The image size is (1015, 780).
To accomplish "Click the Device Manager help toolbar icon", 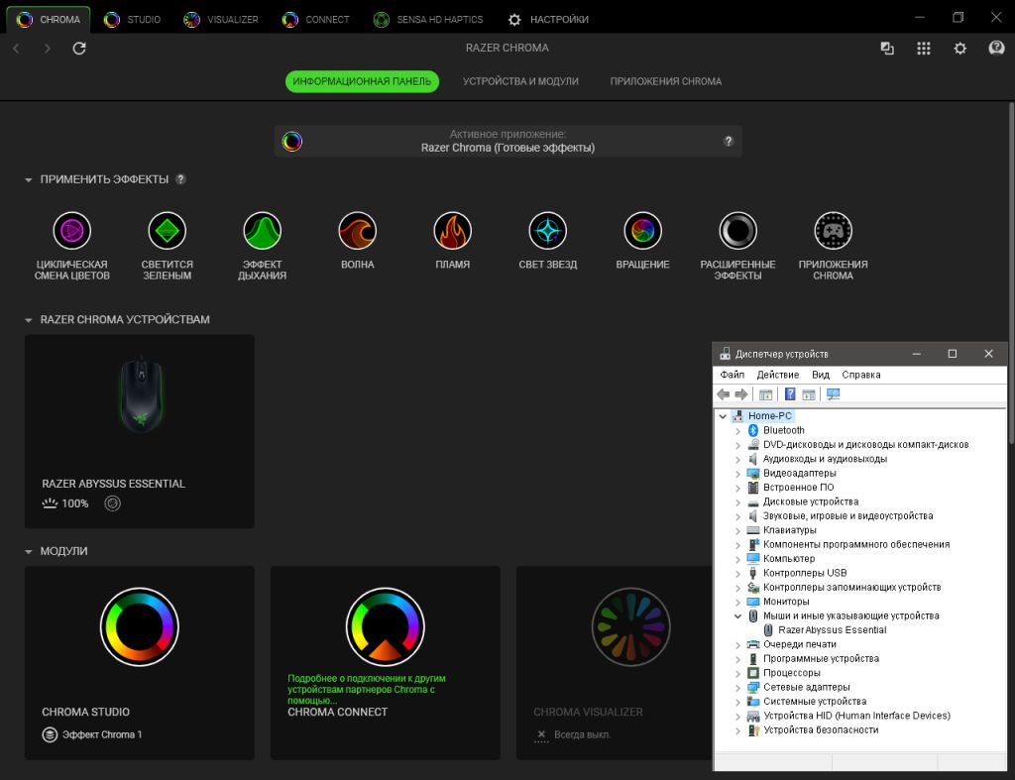I will coord(790,394).
